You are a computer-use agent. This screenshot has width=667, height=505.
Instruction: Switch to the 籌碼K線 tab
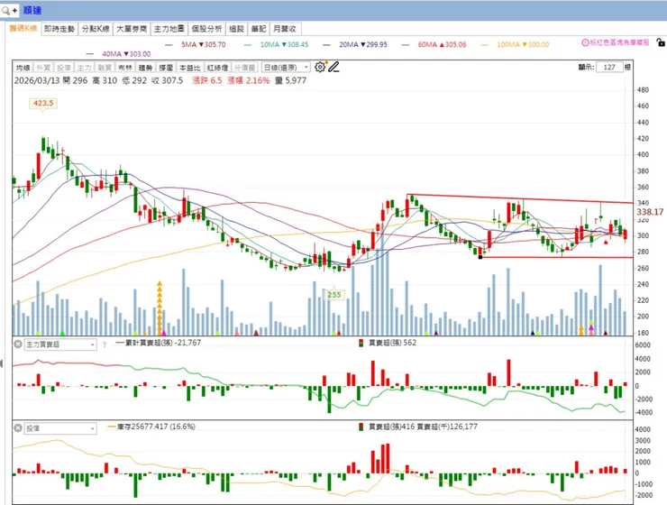(x=23, y=29)
